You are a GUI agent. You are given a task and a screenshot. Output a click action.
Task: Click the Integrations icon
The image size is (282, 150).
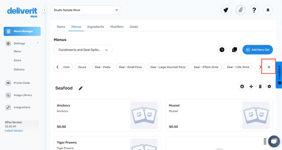coord(8,107)
